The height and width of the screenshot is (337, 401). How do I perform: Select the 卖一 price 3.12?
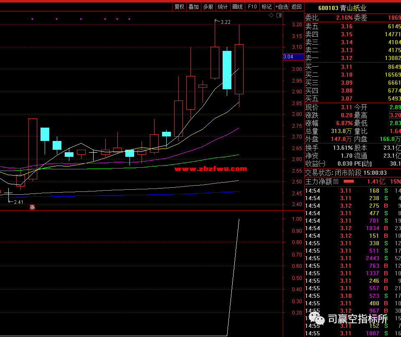tap(347, 58)
